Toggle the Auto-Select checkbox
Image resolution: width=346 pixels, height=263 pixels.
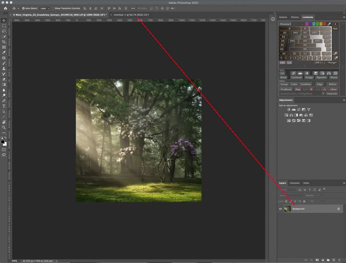tap(24, 8)
